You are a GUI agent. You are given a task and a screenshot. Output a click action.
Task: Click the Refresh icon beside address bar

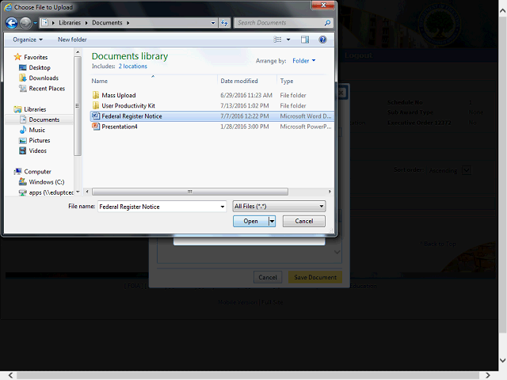[224, 23]
